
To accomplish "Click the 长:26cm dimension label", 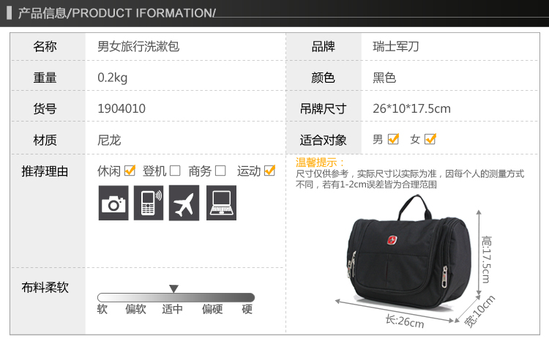I will pyautogui.click(x=405, y=321).
